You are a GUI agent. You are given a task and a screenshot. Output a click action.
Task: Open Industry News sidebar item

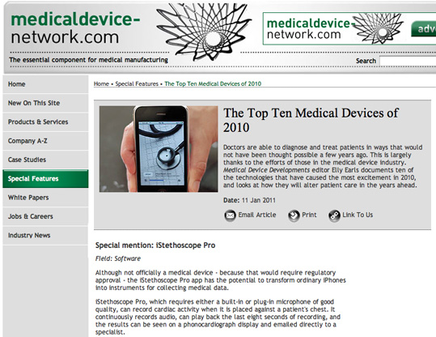[x=45, y=236]
